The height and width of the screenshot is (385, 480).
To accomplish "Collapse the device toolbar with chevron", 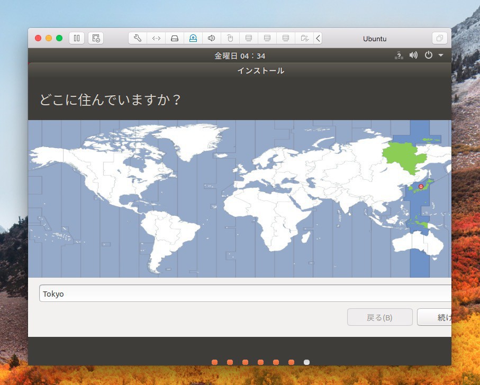I will click(x=318, y=38).
